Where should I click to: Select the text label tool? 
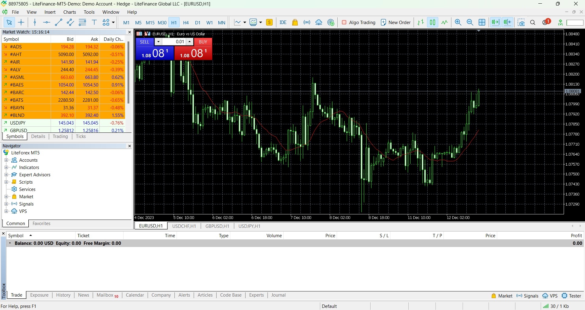click(94, 22)
